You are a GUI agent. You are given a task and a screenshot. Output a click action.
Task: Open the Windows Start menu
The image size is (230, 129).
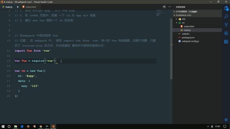click(3, 126)
